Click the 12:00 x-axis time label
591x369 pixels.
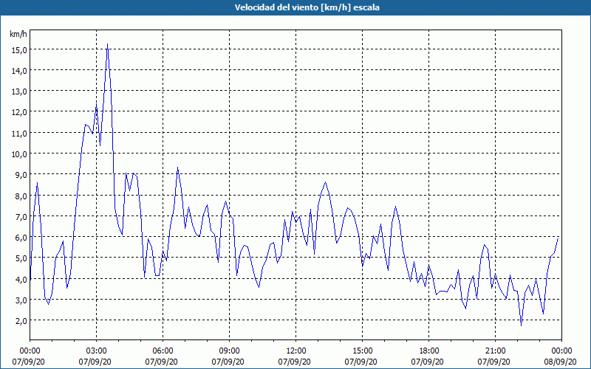[296, 351]
